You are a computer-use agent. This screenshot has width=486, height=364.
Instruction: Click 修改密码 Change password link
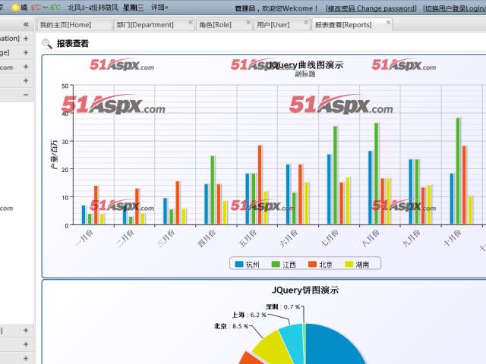371,8
